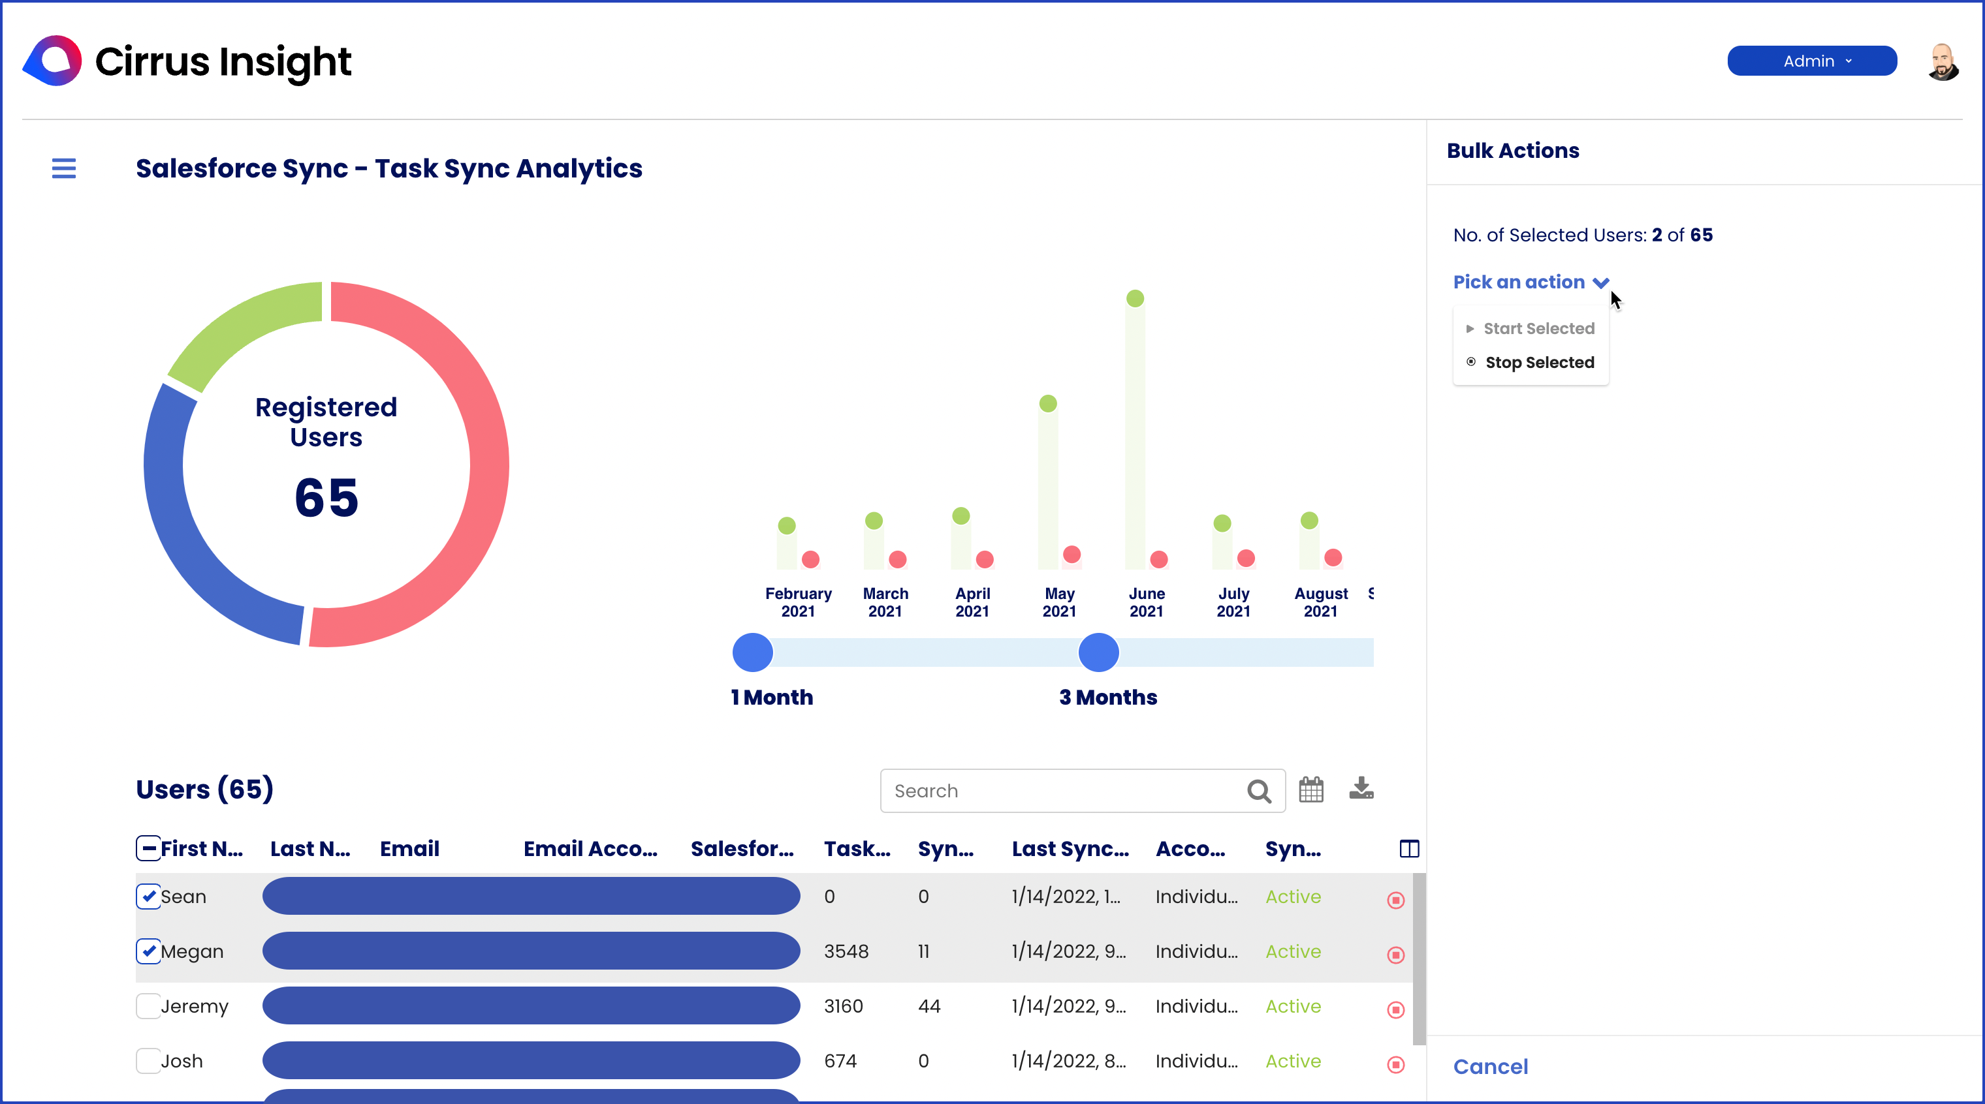Set the slider to 1 Month handle
This screenshot has width=1985, height=1104.
click(752, 652)
